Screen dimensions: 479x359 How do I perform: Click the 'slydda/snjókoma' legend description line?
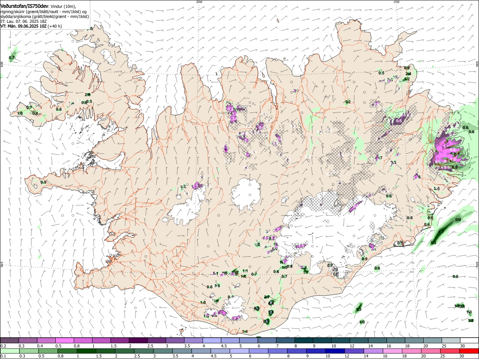coord(45,16)
